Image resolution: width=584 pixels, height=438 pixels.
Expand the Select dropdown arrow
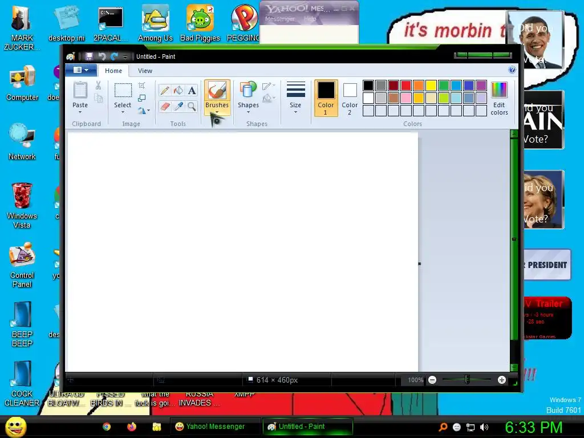coord(123,112)
